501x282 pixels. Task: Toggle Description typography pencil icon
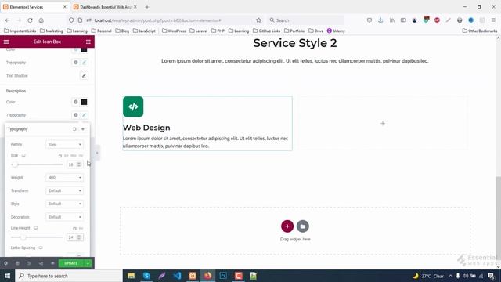(84, 115)
